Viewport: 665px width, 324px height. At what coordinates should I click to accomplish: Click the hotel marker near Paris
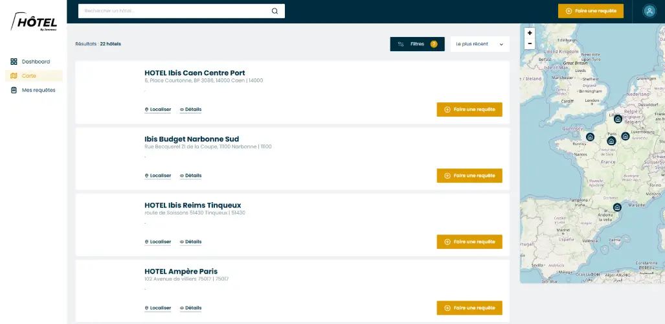(x=611, y=141)
